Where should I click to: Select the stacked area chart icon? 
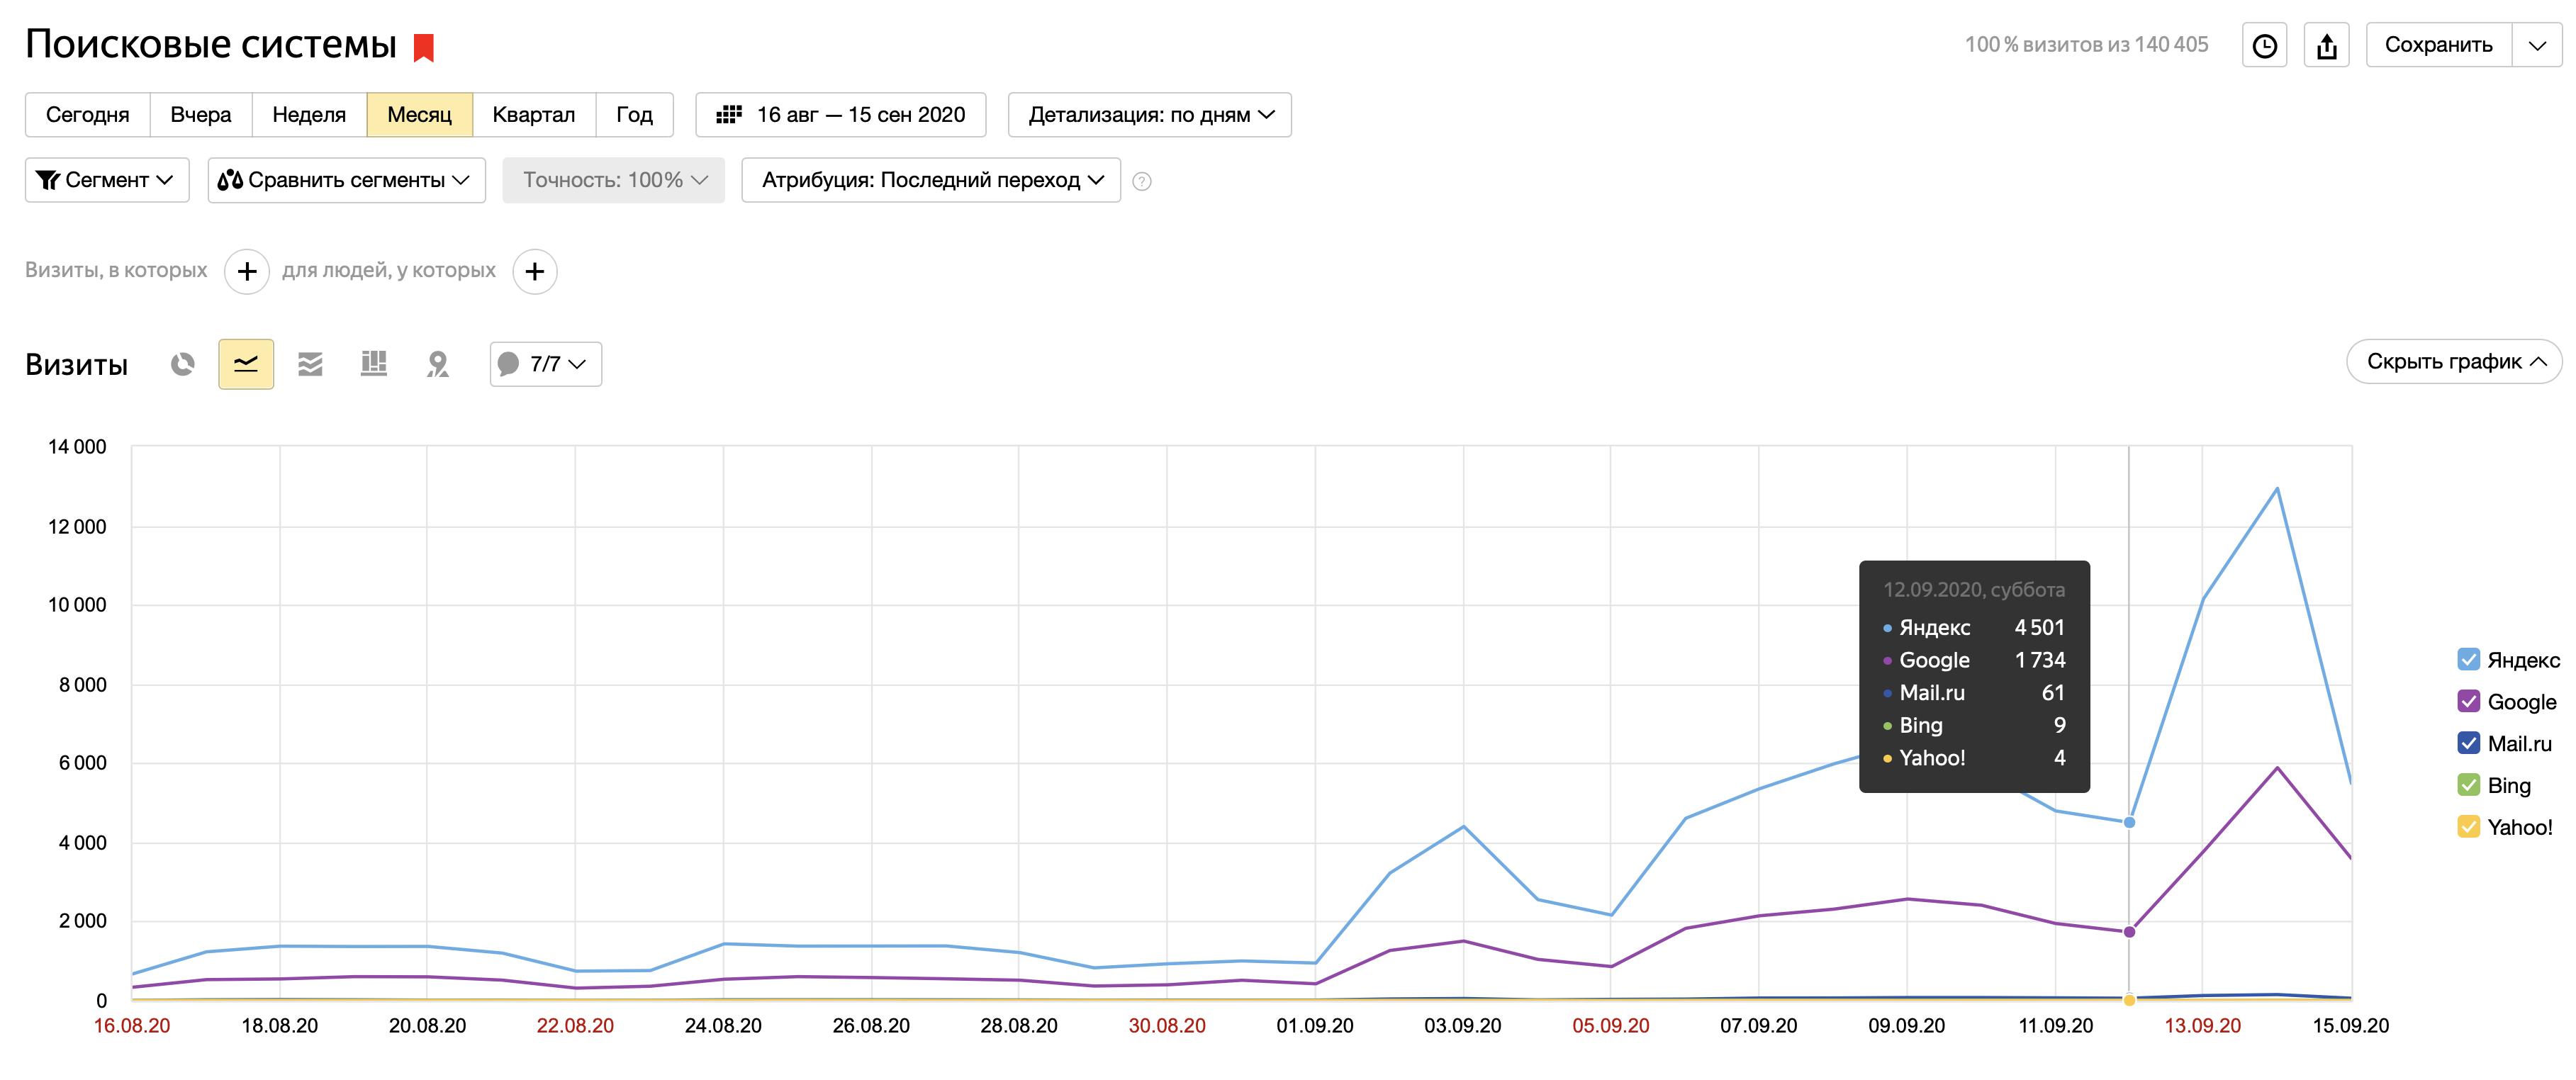click(x=310, y=364)
